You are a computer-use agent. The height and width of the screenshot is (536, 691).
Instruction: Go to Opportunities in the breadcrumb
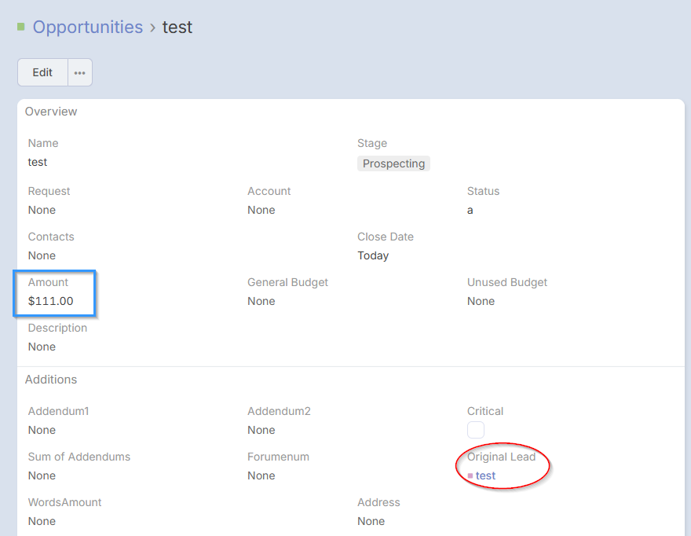pyautogui.click(x=87, y=28)
